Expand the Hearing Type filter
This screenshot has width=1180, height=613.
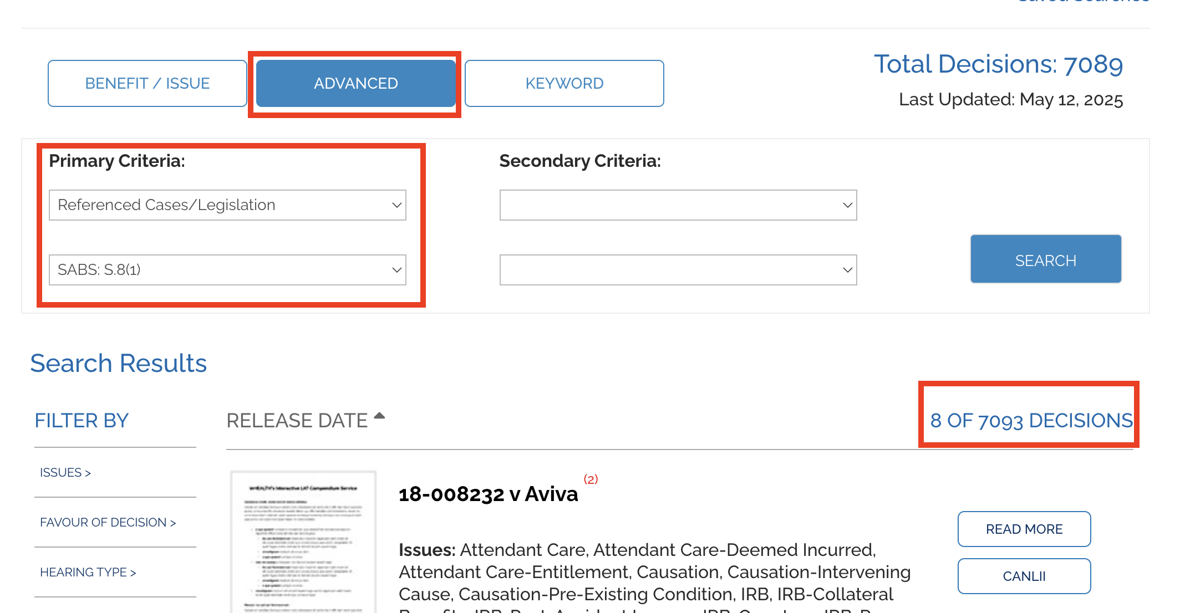88,573
